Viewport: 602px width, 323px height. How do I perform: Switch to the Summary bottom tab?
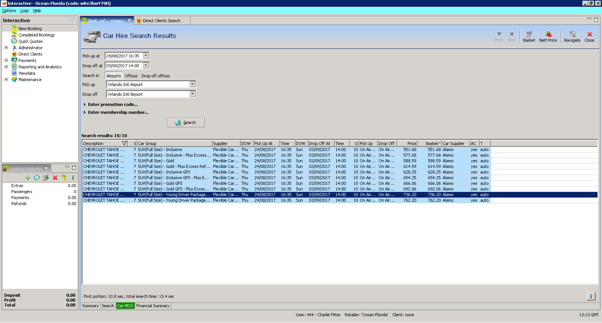[x=90, y=306]
